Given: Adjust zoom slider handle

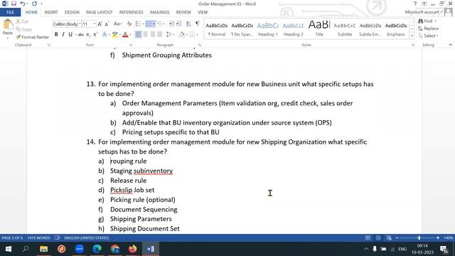Looking at the screenshot, I should pos(419,238).
